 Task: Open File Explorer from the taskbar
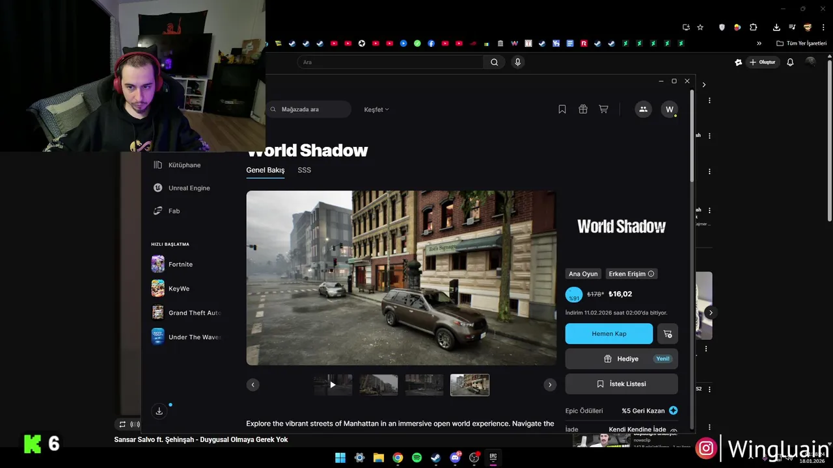[378, 458]
